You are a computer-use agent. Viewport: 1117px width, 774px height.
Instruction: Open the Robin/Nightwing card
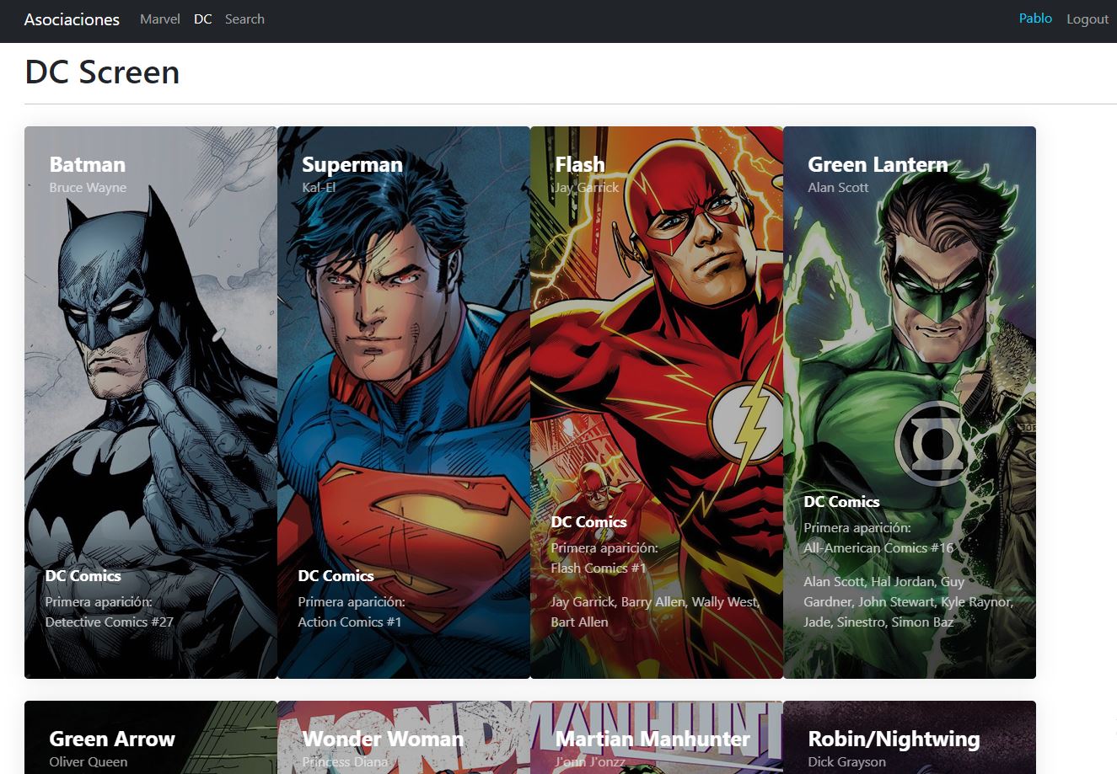[x=910, y=737]
